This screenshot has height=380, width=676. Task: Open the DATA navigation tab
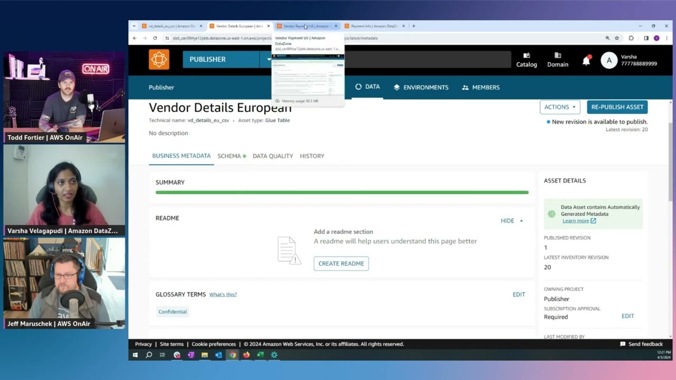[x=368, y=87]
